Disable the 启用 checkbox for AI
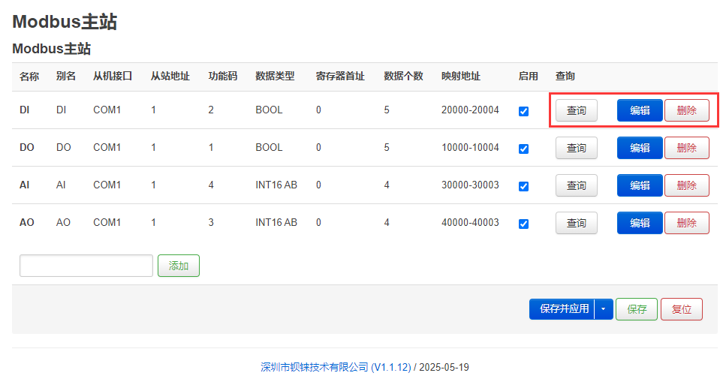Viewport: 726px width, 382px height. 523,186
